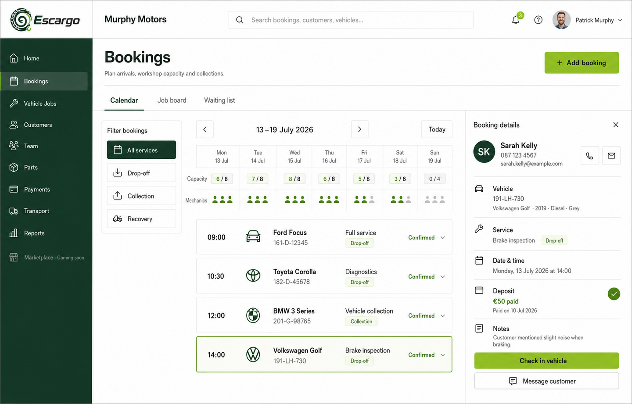Switch to the Job board tab
This screenshot has width=632, height=404.
click(x=172, y=100)
